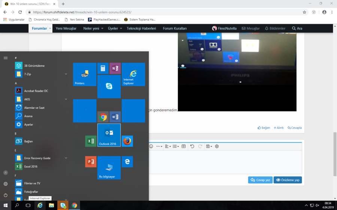Viewport: 337px width, 210px height.
Task: Click the Google Chrome tile
Action: tap(103, 117)
